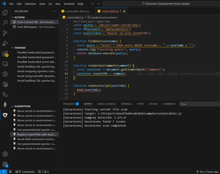Open the Selection menu
The height and width of the screenshot is (174, 220).
tap(30, 4)
